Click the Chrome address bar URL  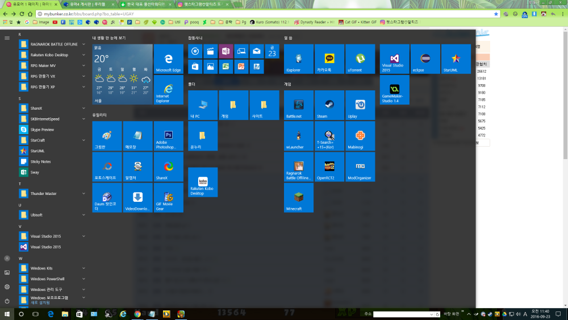click(x=89, y=14)
